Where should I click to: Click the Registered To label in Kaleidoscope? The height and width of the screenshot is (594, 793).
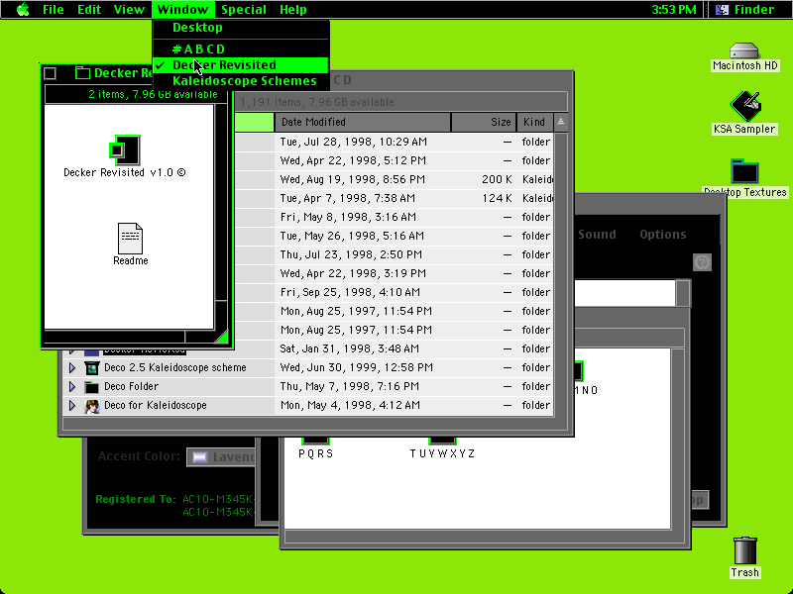point(136,499)
